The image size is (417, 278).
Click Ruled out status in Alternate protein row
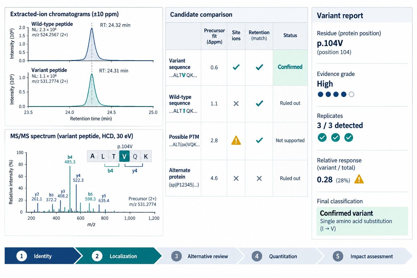click(x=290, y=178)
